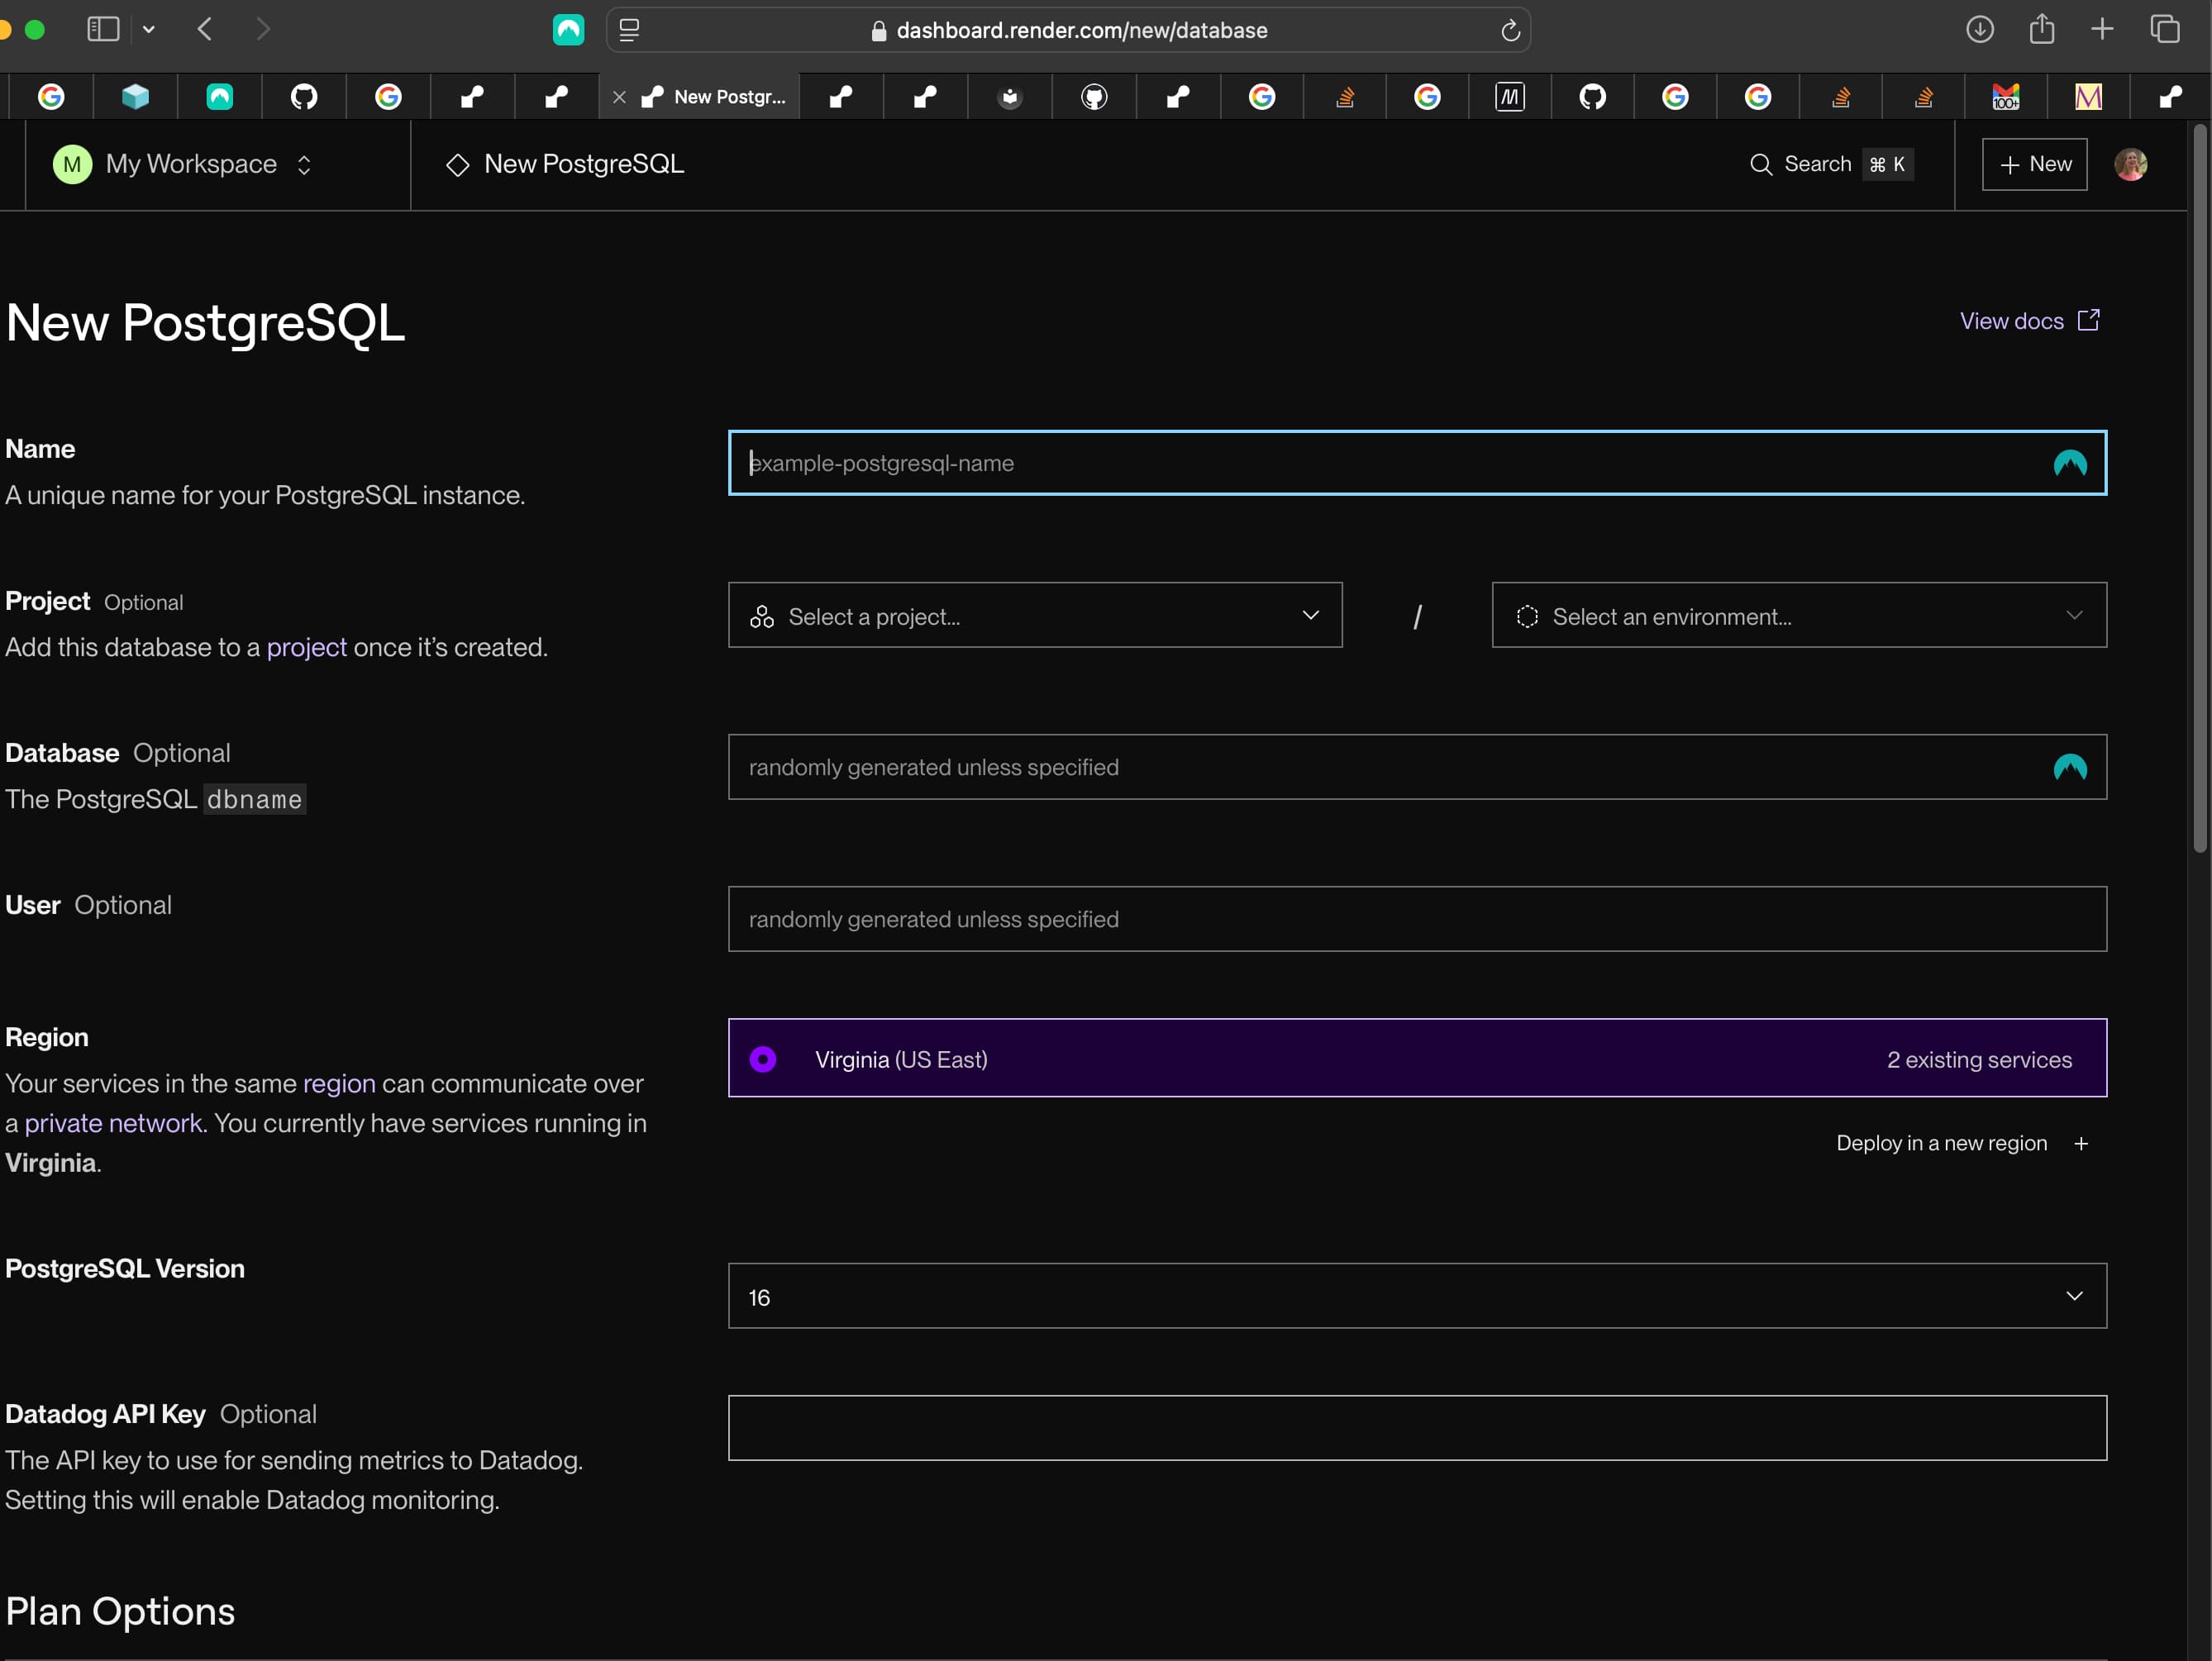
Task: Open the My Workspace switcher
Action: click(x=183, y=164)
